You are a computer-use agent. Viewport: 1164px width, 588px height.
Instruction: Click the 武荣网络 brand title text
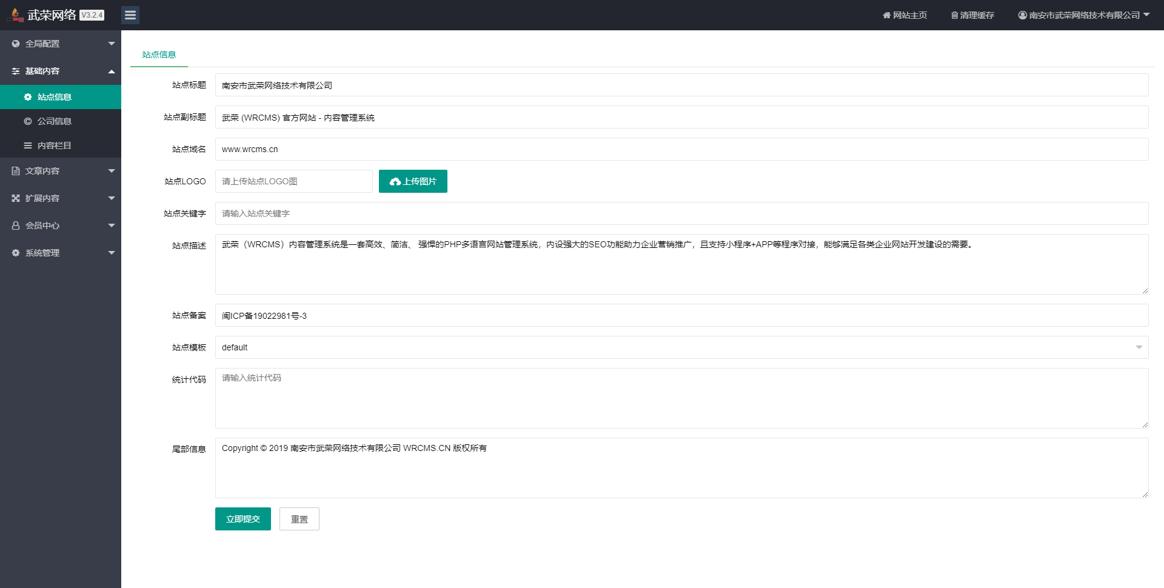click(52, 15)
